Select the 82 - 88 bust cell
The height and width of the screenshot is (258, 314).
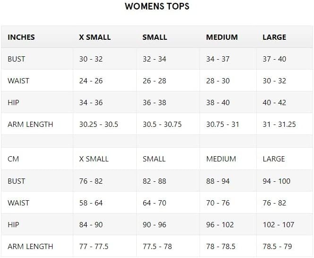(168, 181)
